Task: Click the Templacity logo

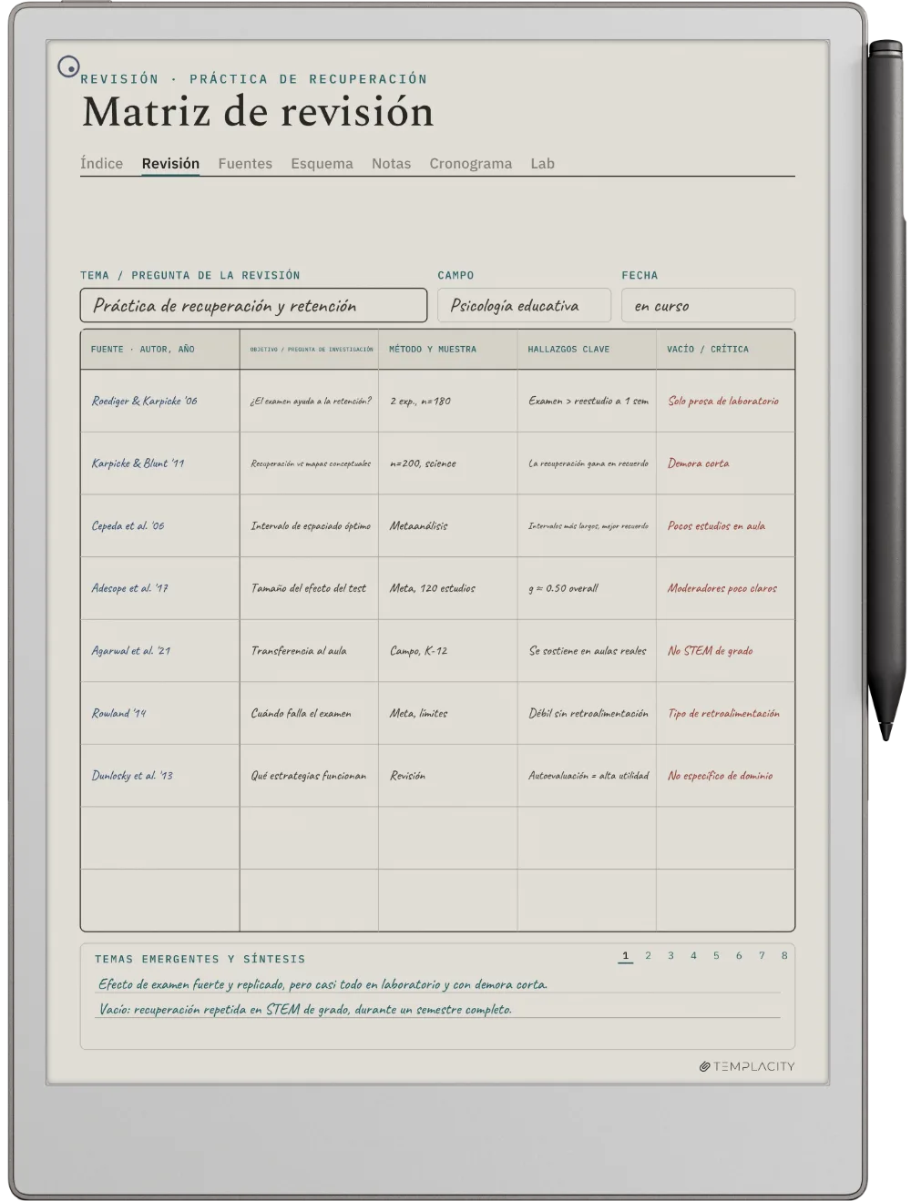Action: click(747, 1066)
